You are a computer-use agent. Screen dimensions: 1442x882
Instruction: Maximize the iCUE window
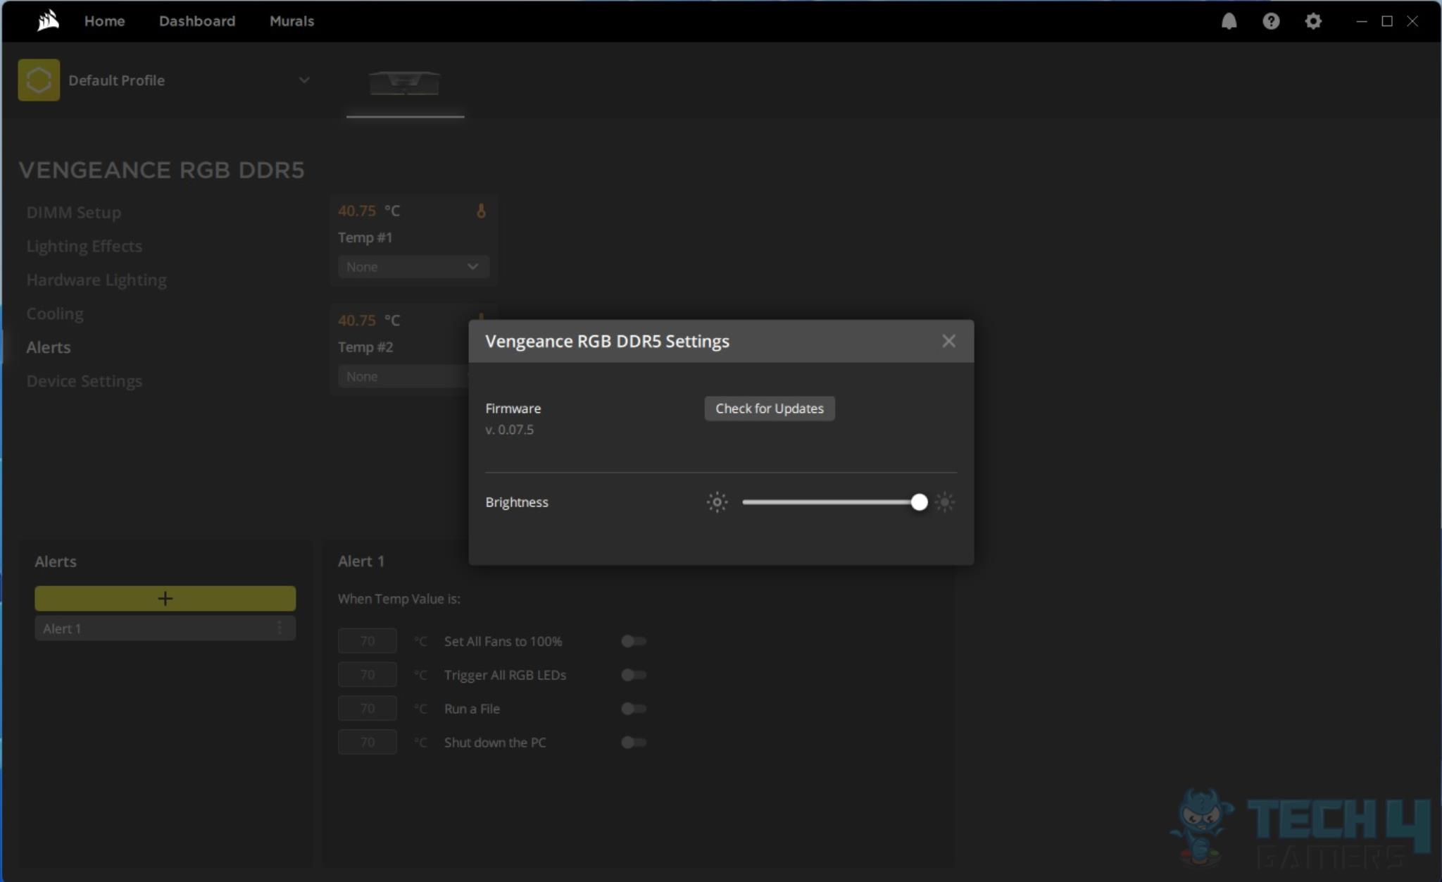point(1387,21)
